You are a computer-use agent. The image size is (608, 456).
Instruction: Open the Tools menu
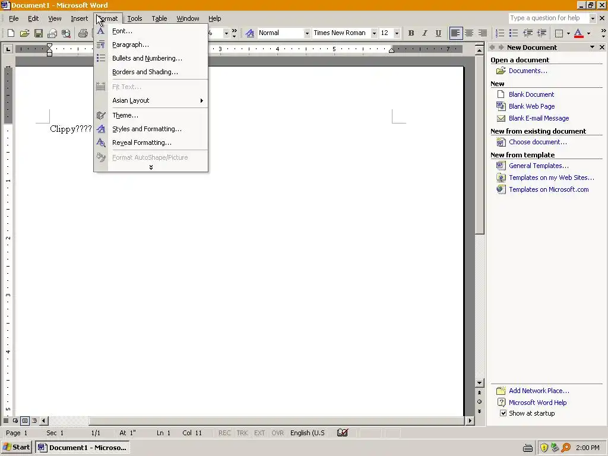(x=135, y=18)
